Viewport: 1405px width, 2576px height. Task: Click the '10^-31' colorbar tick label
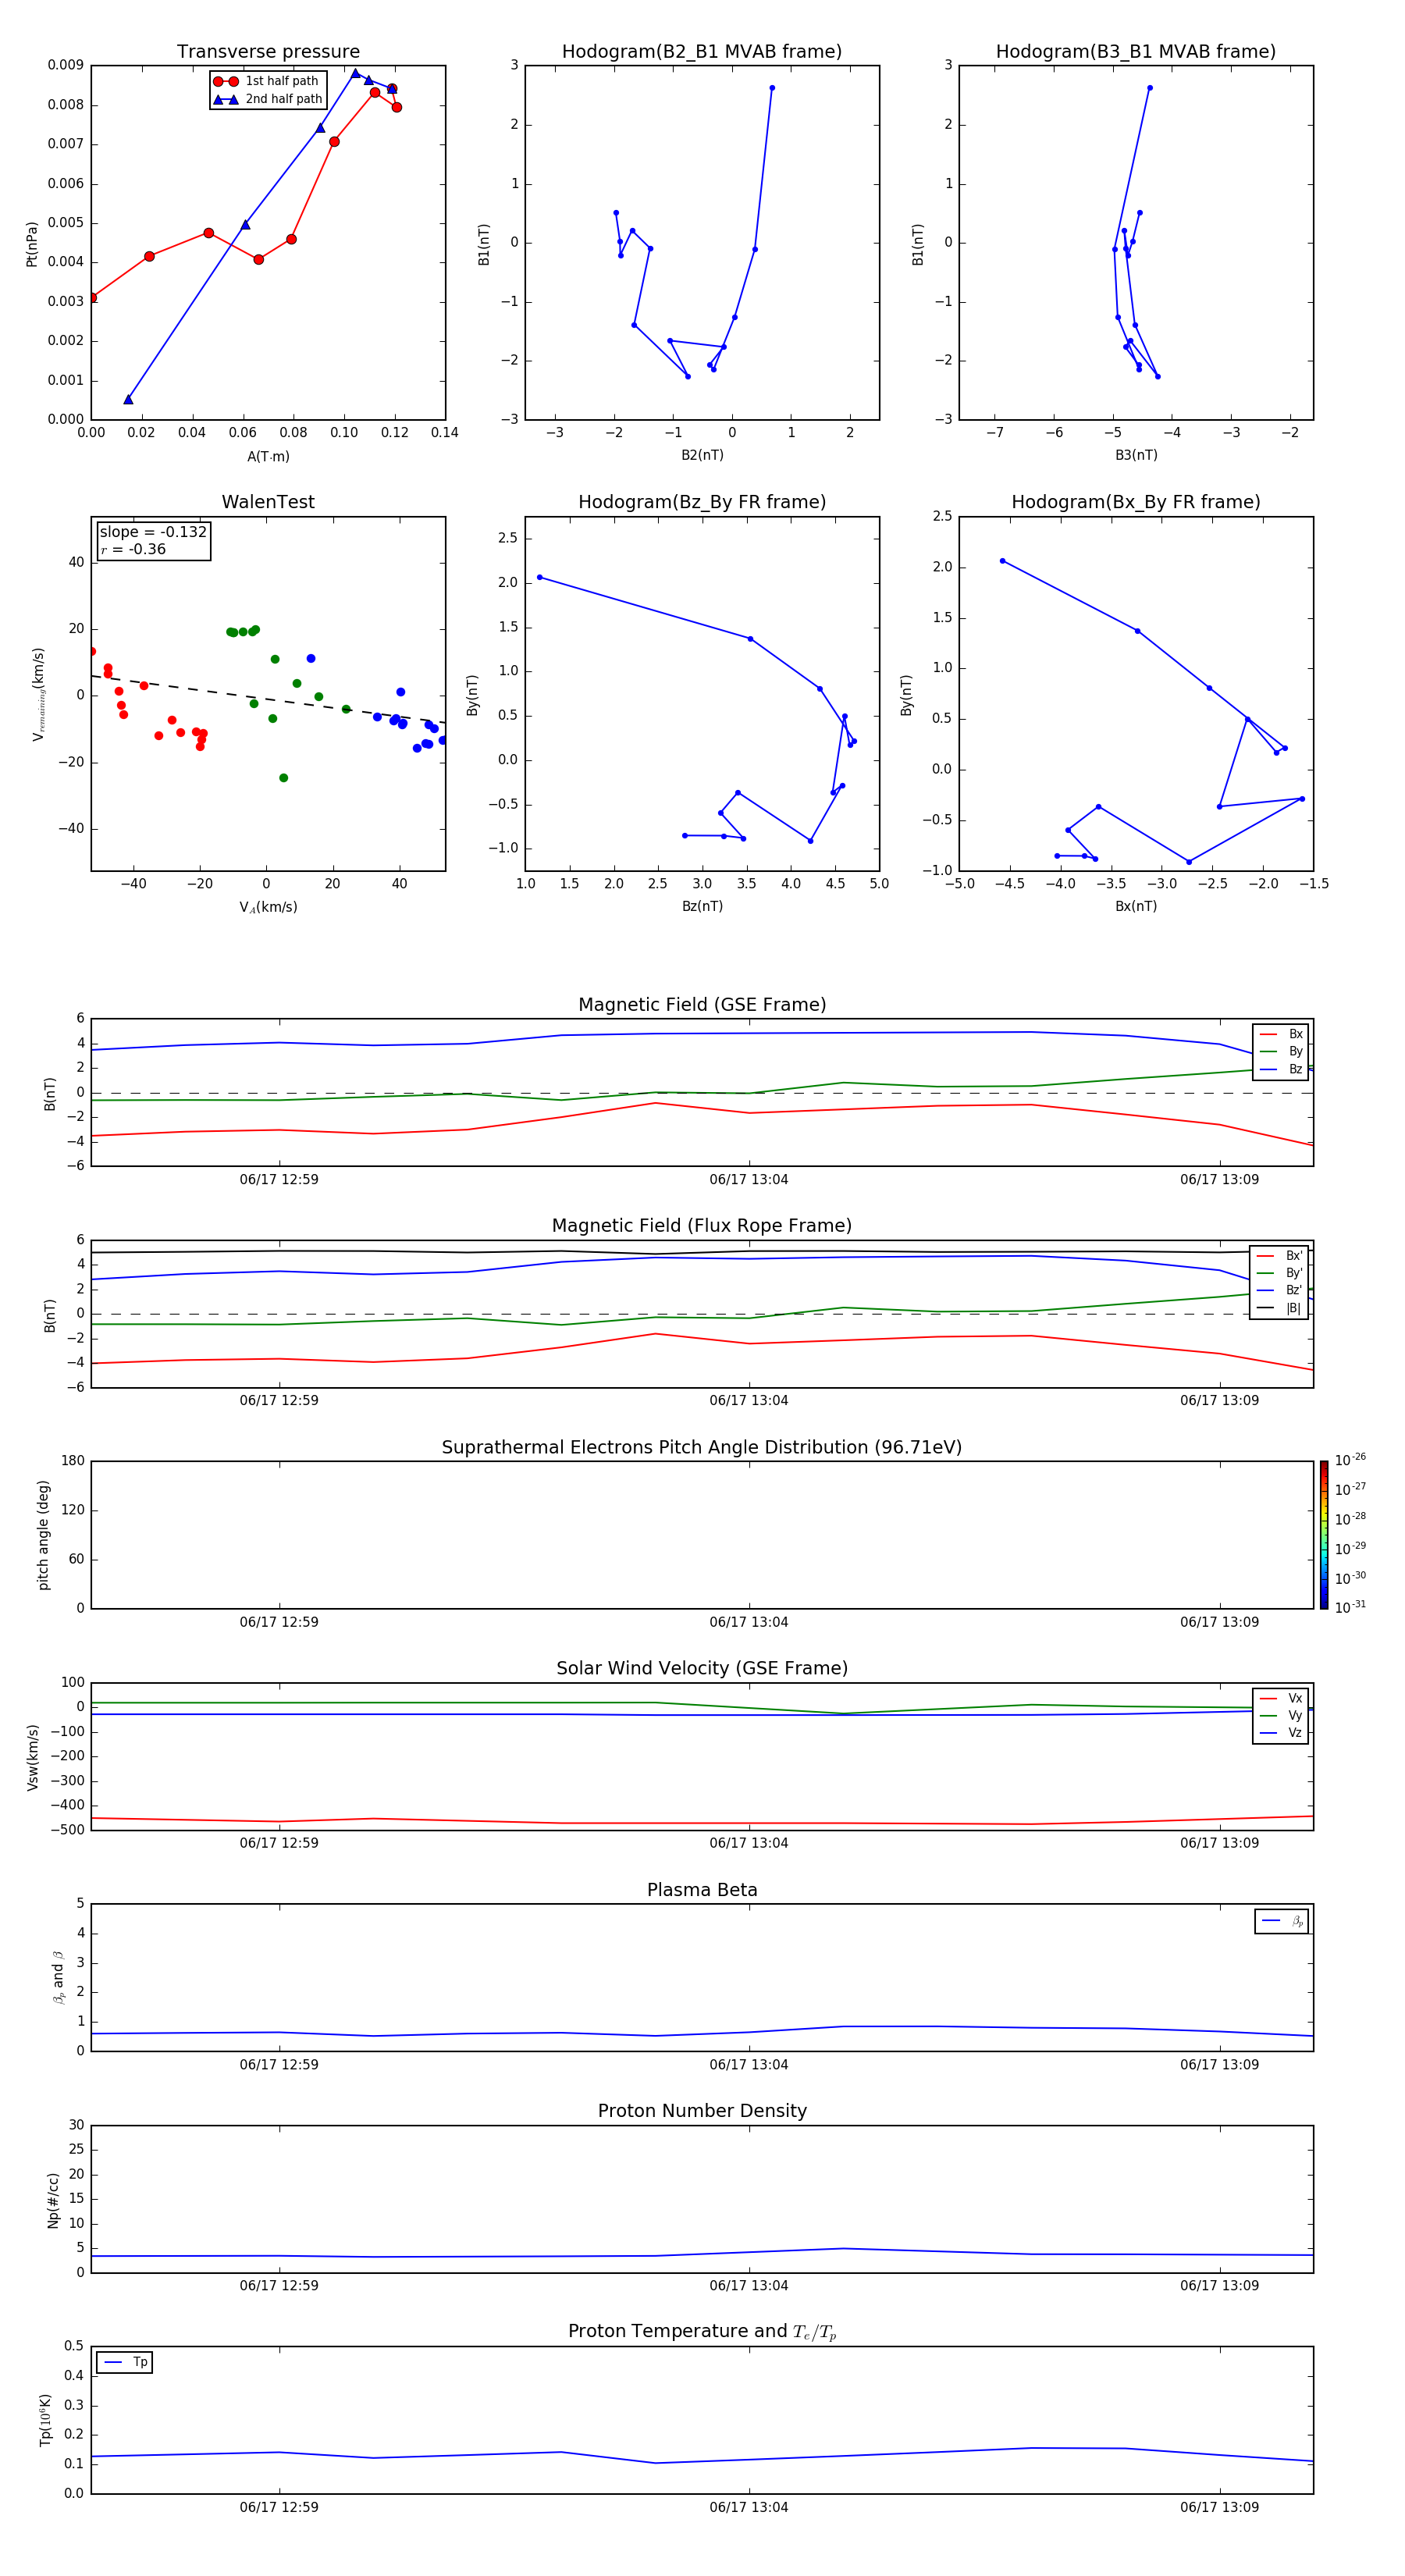pos(1350,1607)
